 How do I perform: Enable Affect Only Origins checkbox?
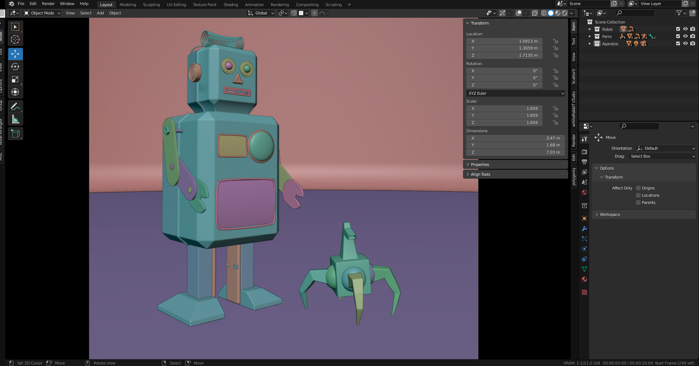click(x=638, y=188)
